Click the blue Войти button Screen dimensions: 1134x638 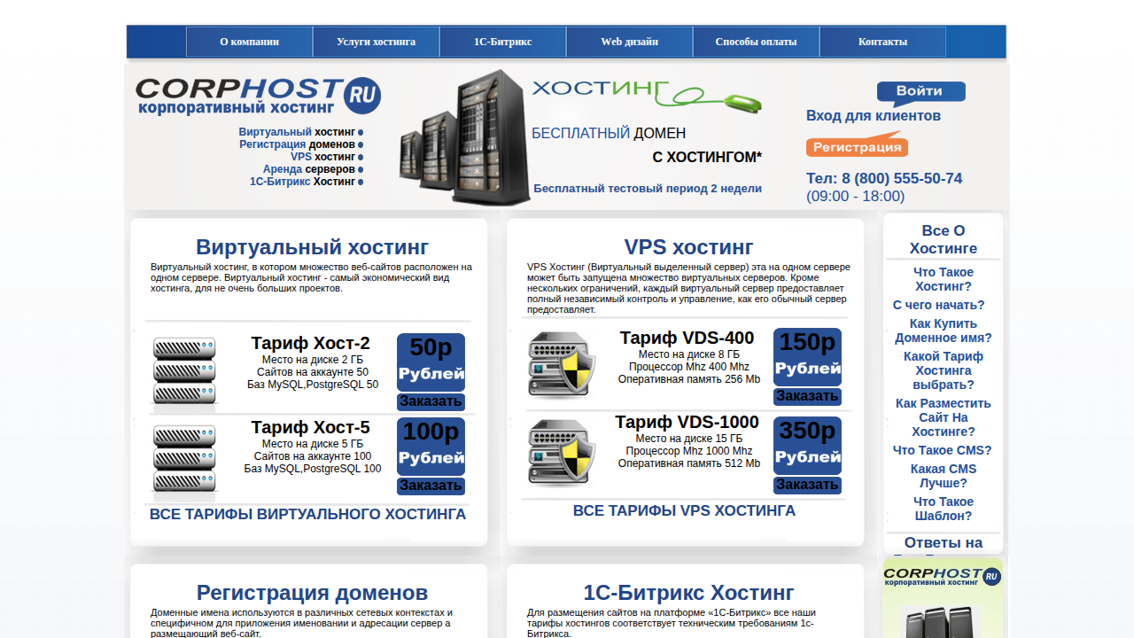pos(921,92)
